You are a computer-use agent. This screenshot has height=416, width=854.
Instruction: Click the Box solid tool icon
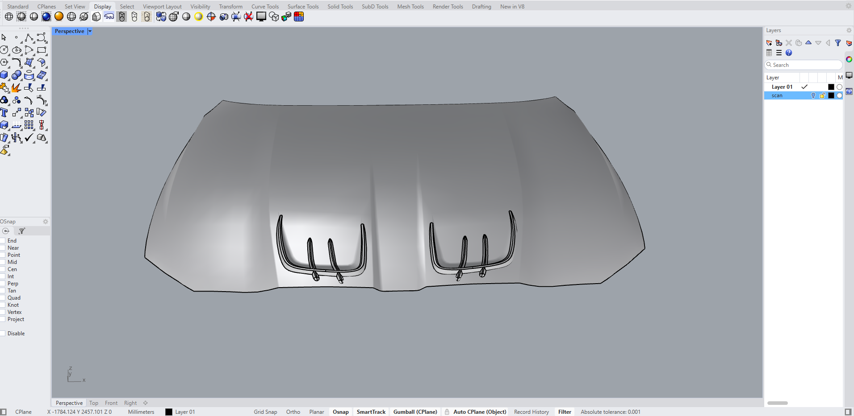[x=4, y=75]
